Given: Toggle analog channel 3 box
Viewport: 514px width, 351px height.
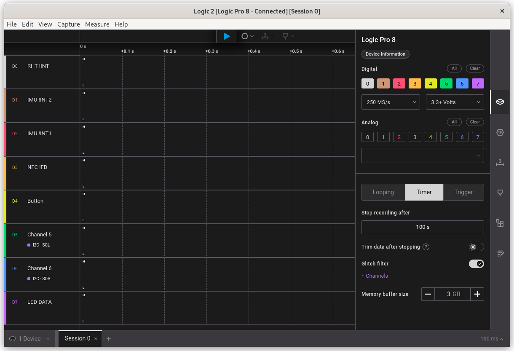Looking at the screenshot, I should [415, 137].
